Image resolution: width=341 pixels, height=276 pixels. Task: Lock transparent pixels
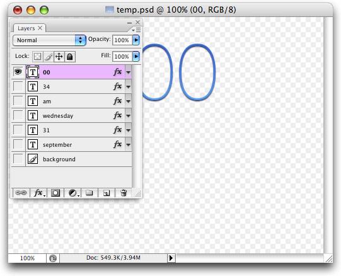click(x=38, y=57)
